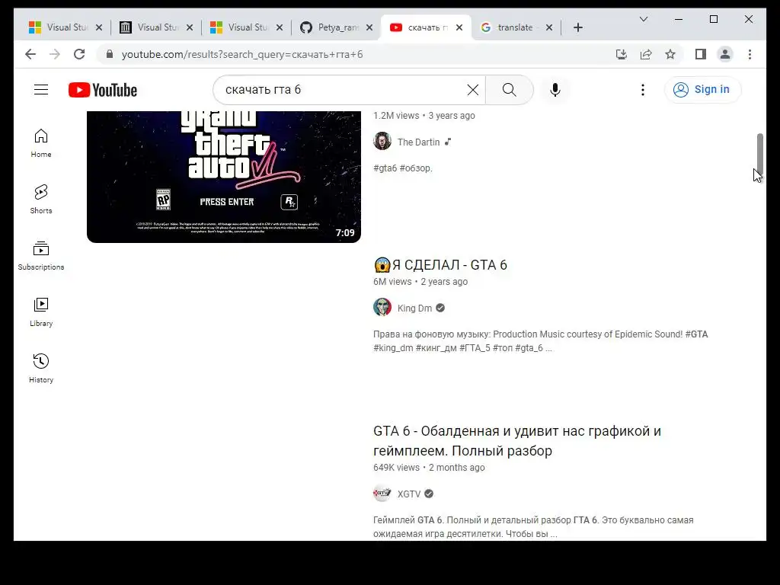Image resolution: width=780 pixels, height=585 pixels.
Task: Click the address bar lock icon
Action: (x=110, y=54)
